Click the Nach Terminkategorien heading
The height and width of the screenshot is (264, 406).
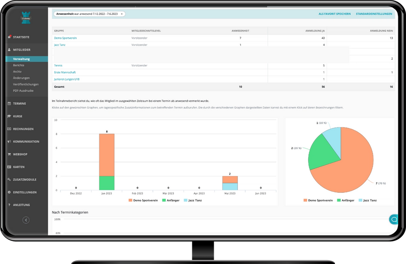70,212
